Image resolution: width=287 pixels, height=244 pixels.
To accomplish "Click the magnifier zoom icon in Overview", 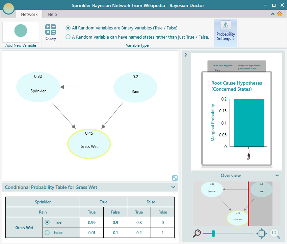I will point(197,233).
